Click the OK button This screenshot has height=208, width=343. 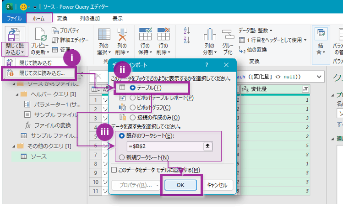(x=180, y=185)
